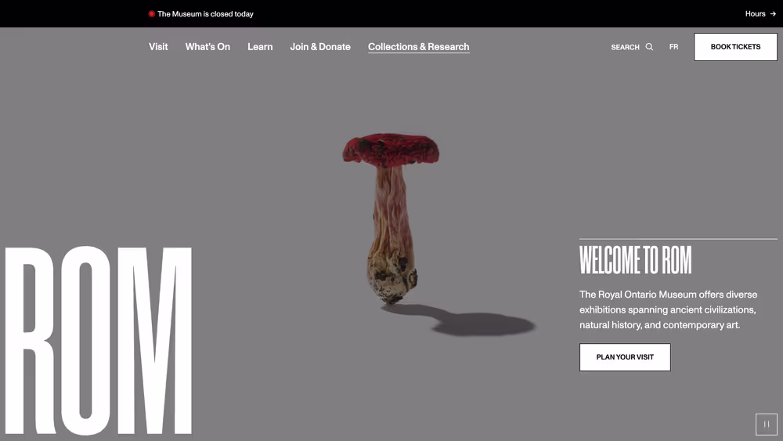Open the Learn menu

coord(260,47)
